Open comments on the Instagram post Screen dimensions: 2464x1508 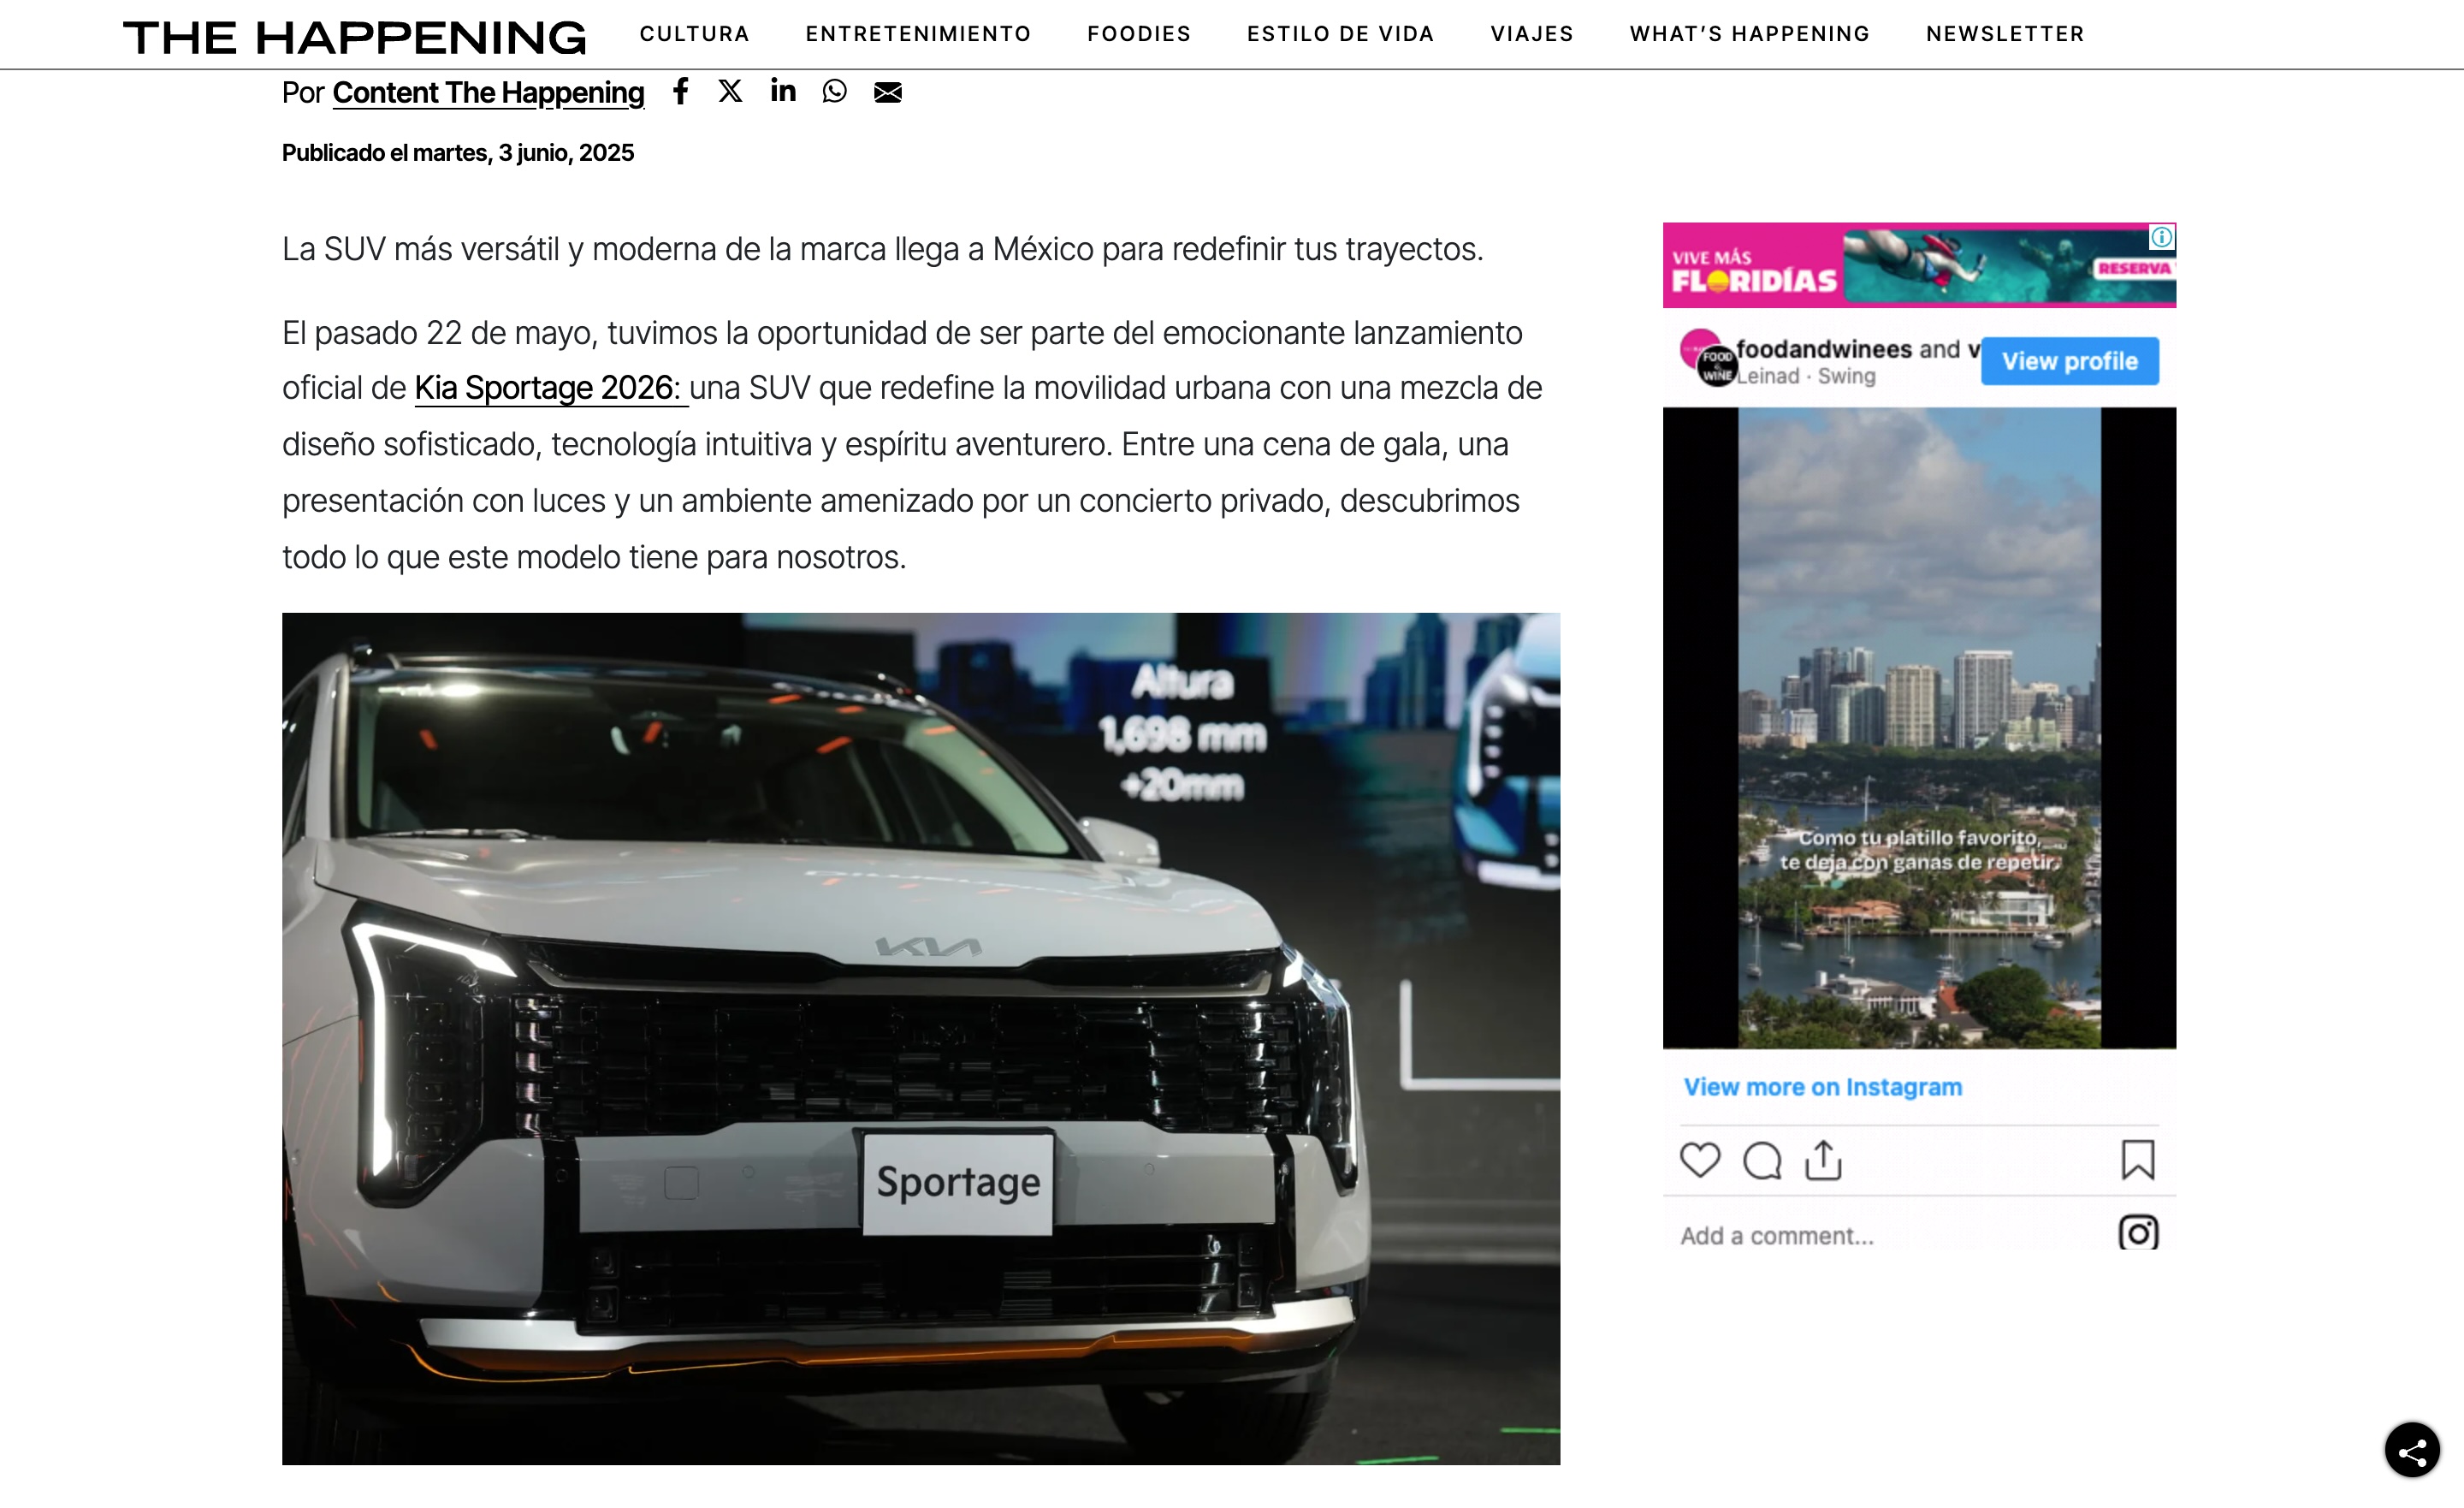coord(1763,1161)
